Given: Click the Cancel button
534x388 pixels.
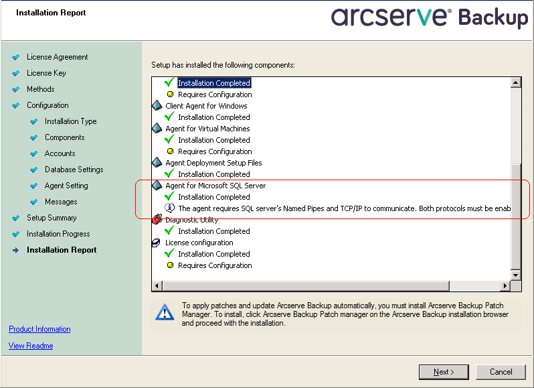Looking at the screenshot, I should 501,372.
